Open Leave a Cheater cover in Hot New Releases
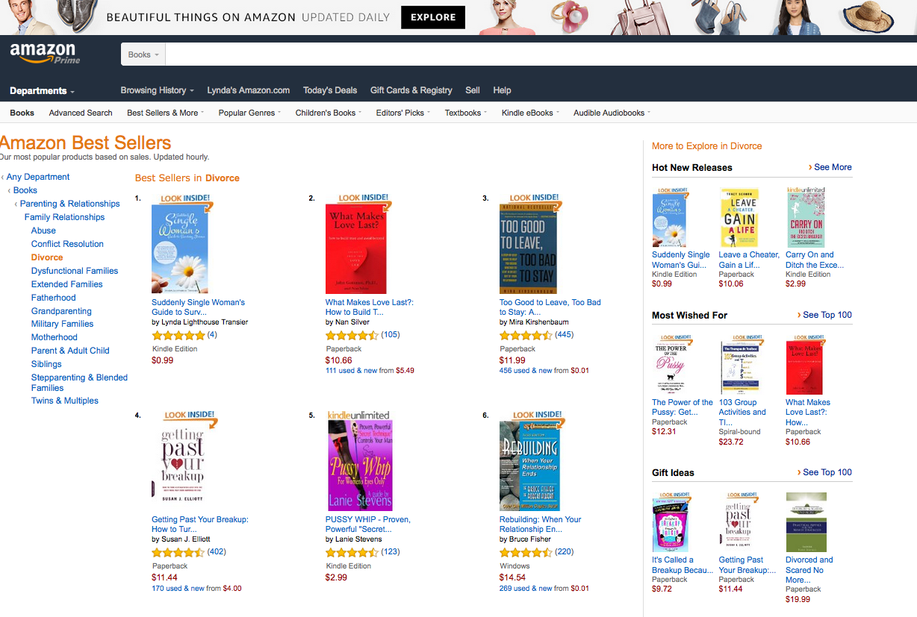Image resolution: width=917 pixels, height=617 pixels. pos(739,217)
